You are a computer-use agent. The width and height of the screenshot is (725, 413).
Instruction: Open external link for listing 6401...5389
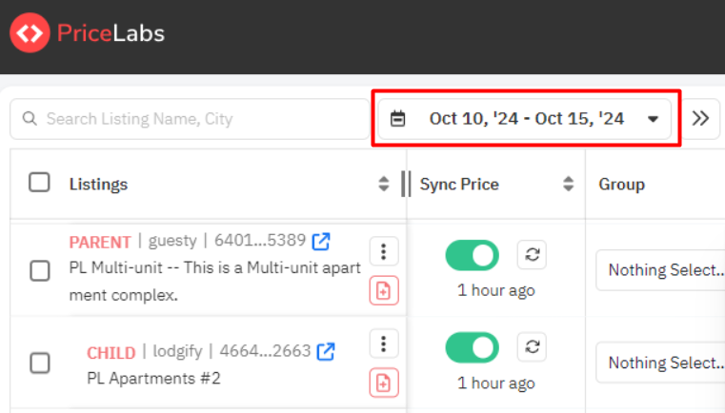321,241
